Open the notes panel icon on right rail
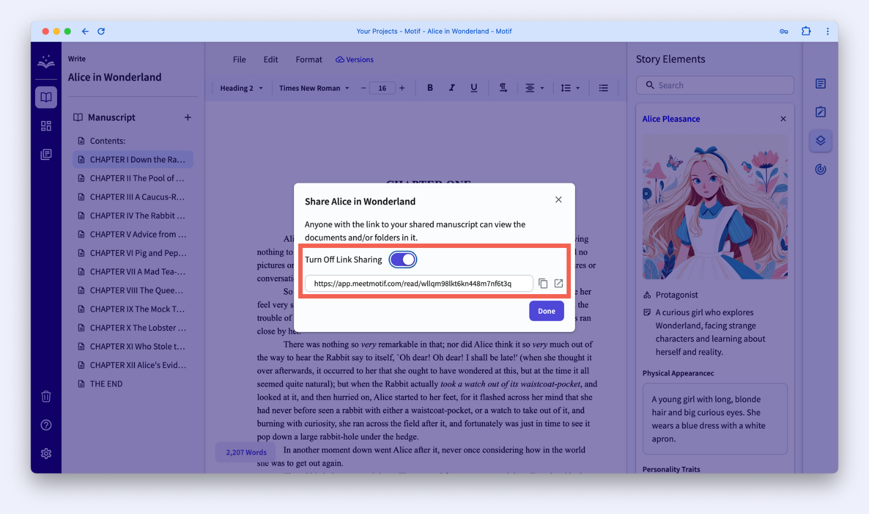This screenshot has width=869, height=514. (x=821, y=84)
